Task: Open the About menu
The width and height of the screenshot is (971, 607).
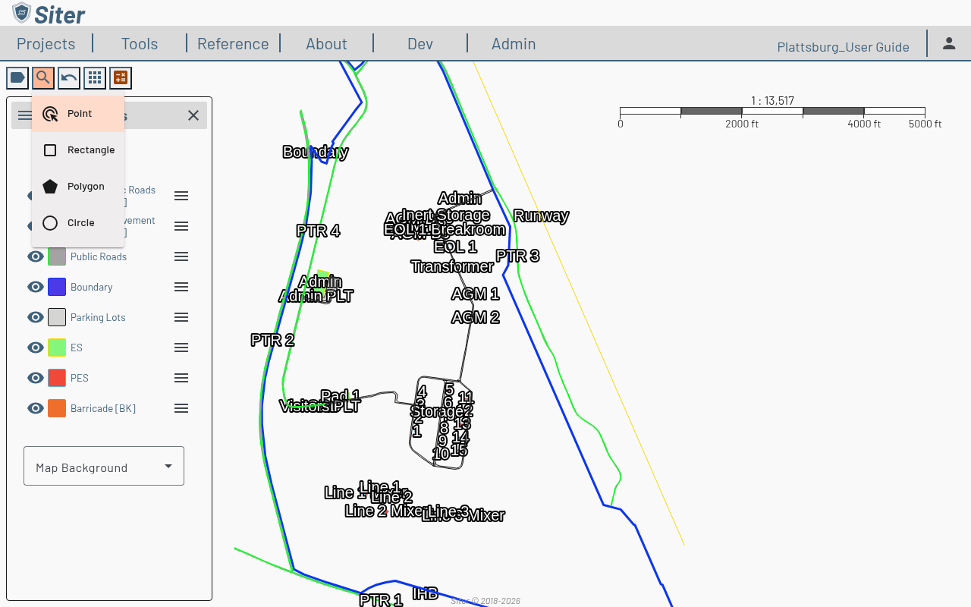Action: click(x=326, y=44)
